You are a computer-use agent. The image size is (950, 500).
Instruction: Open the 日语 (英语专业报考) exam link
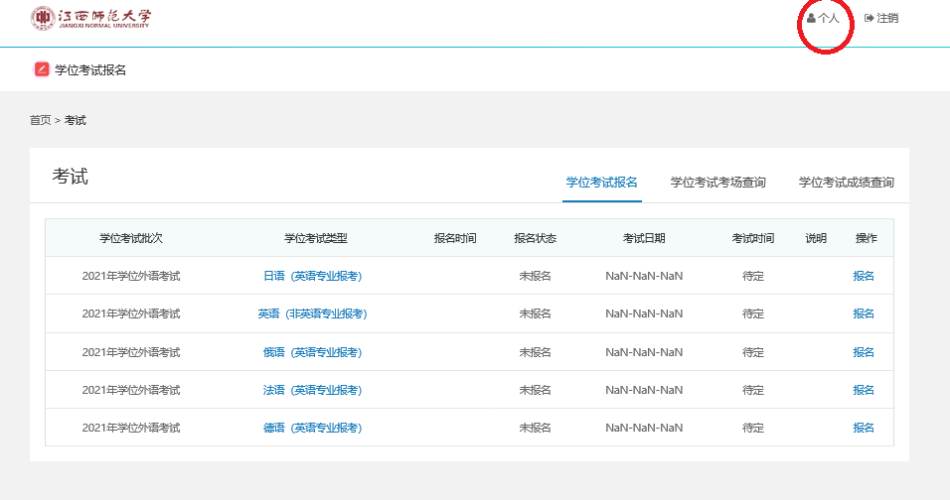[x=313, y=276]
